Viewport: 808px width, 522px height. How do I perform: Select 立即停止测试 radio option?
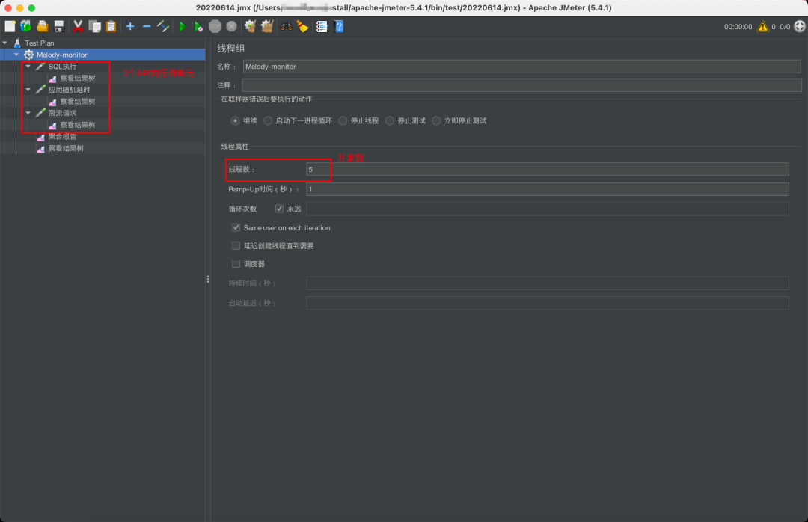point(436,120)
